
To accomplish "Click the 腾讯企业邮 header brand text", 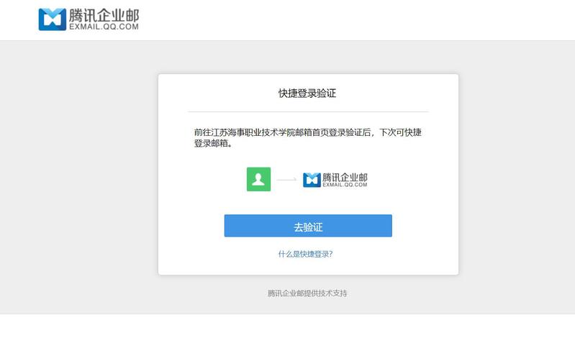I will pos(104,14).
